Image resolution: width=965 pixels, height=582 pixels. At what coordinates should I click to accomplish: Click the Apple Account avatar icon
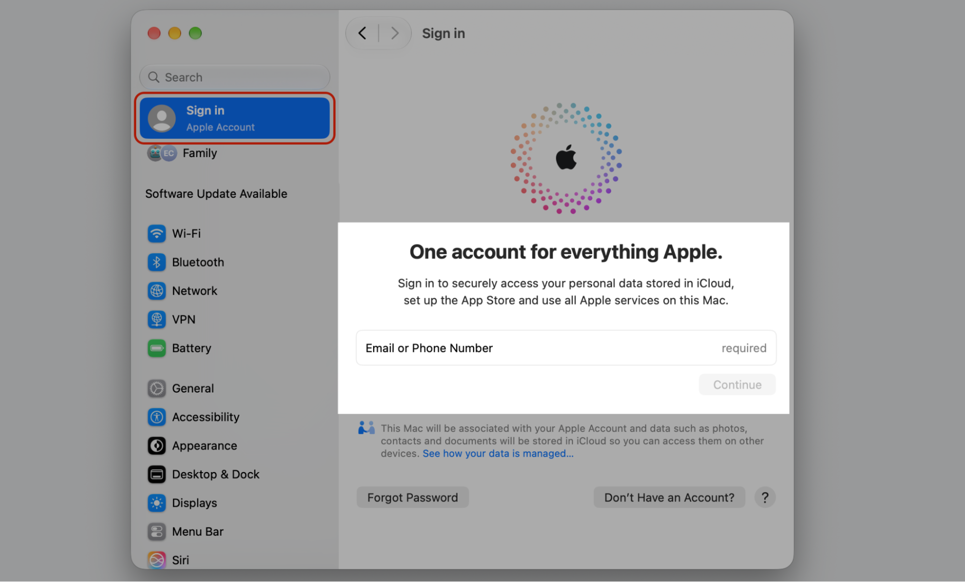[x=162, y=119]
